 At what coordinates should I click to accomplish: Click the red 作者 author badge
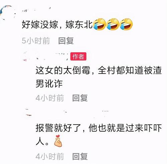tap(78, 56)
